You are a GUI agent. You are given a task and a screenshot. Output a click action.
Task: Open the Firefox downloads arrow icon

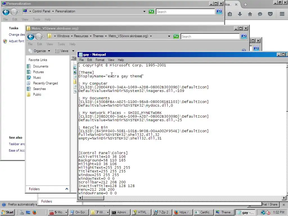tap(240, 14)
